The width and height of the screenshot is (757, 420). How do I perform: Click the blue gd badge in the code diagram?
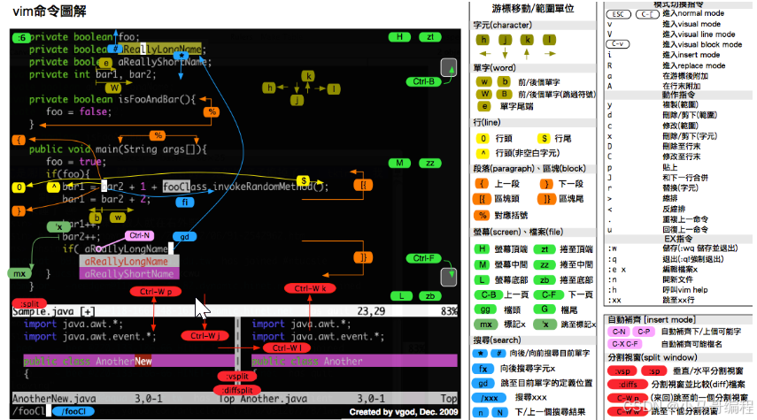(184, 236)
